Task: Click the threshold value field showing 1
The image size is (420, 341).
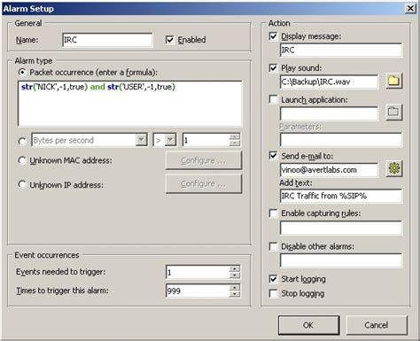Action: coord(206,140)
